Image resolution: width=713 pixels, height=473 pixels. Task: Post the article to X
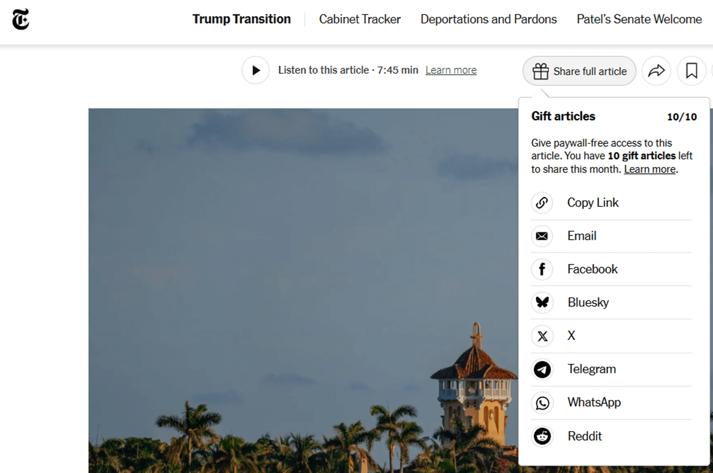click(570, 336)
